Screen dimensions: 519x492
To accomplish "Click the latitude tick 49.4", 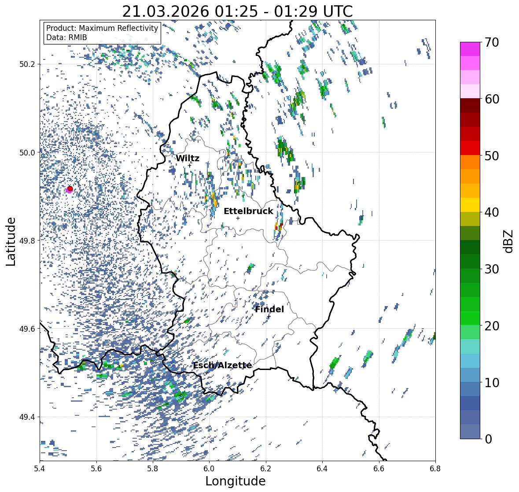I will 27,417.
